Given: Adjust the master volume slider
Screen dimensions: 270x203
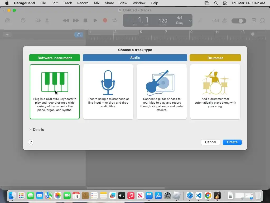Looking at the screenshot, I should pyautogui.click(x=239, y=21).
